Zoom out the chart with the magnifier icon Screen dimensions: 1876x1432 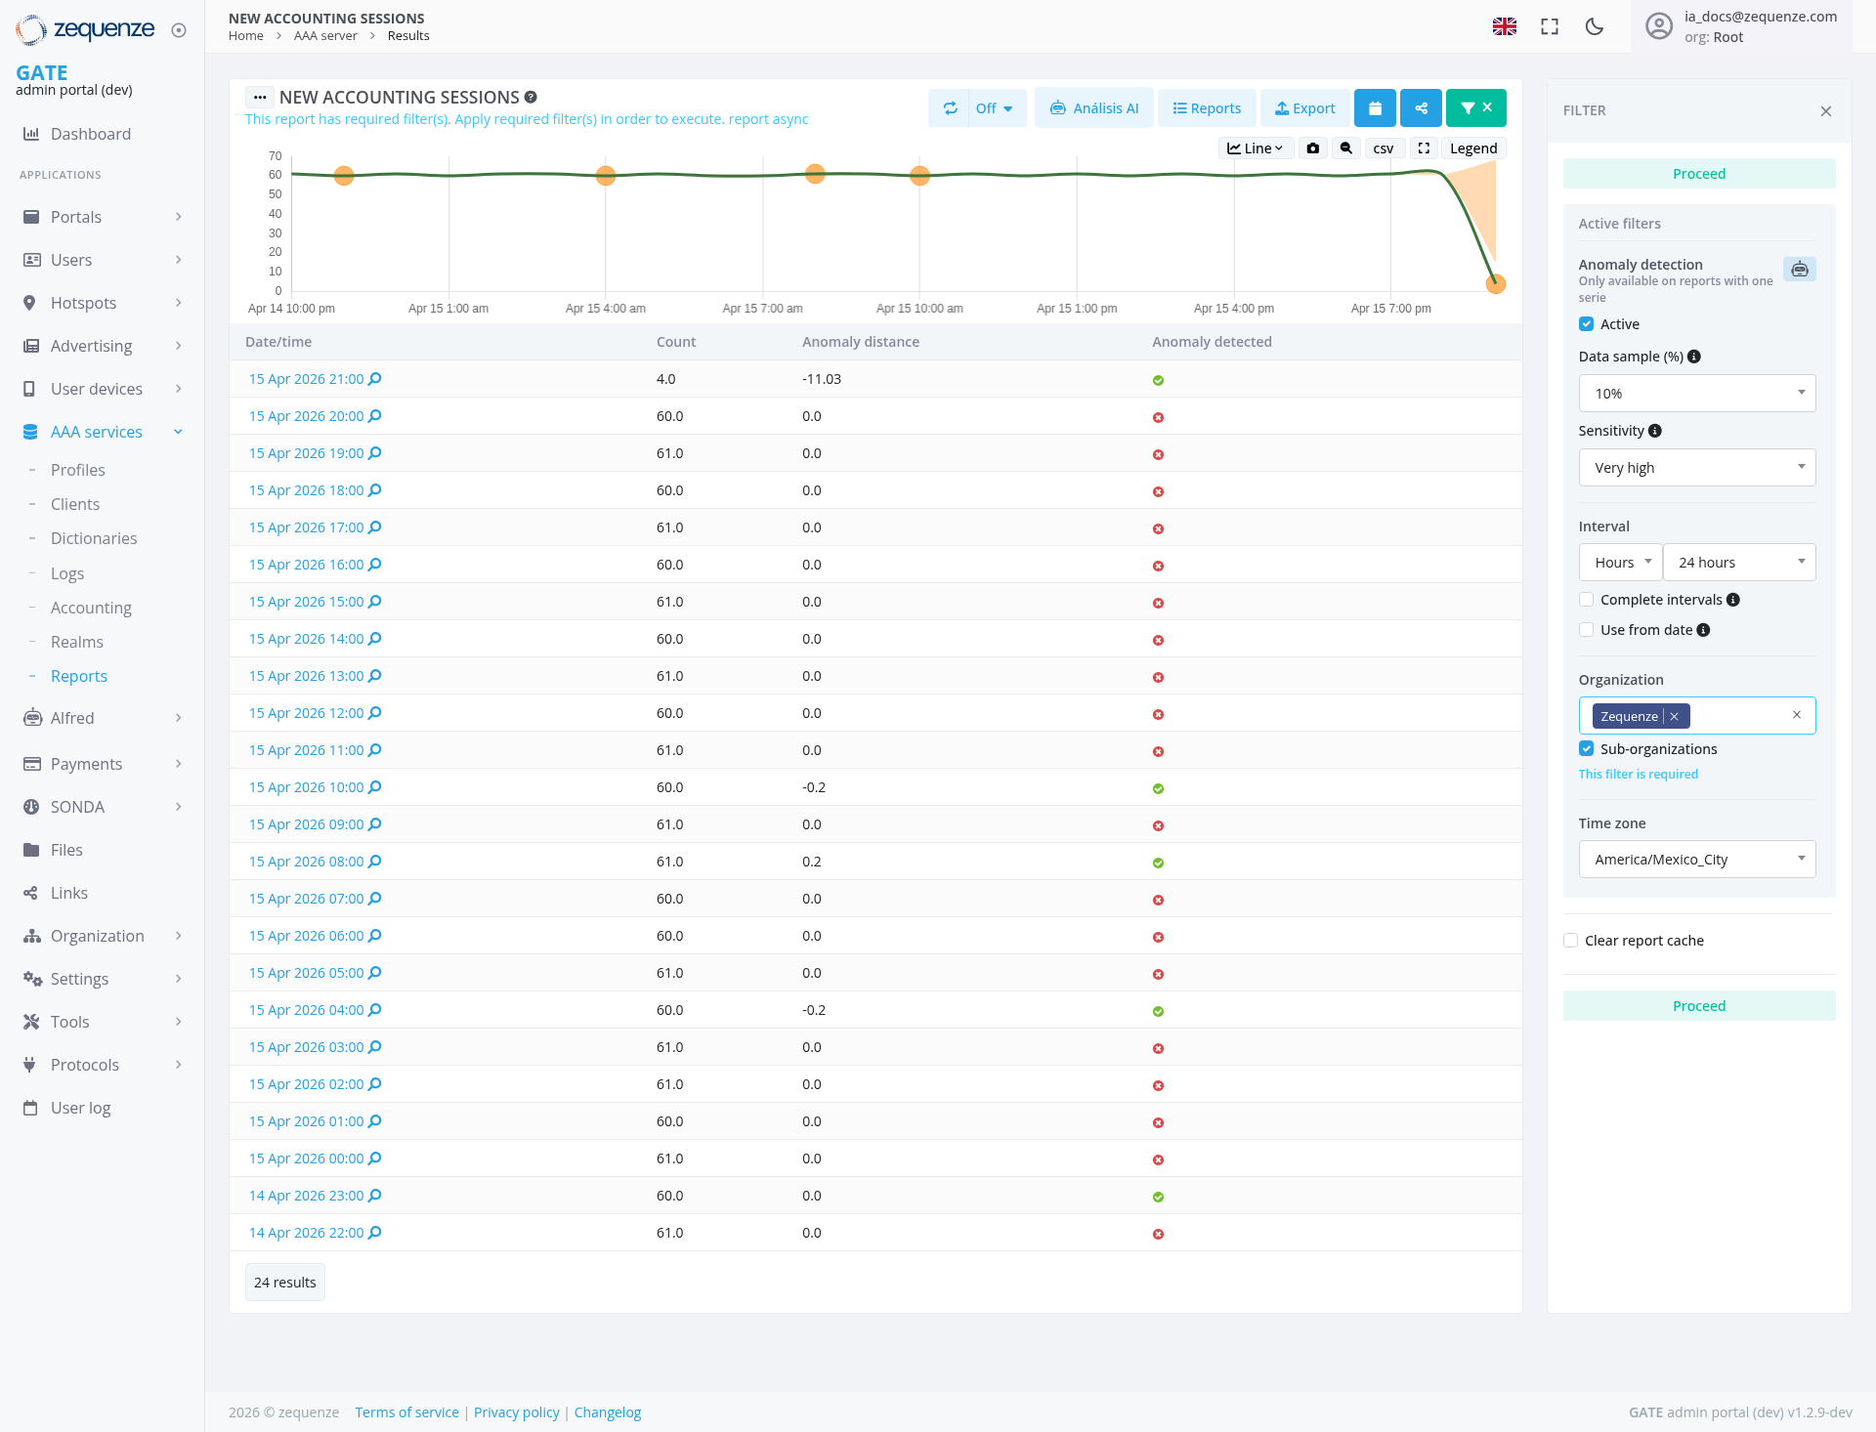pyautogui.click(x=1346, y=147)
